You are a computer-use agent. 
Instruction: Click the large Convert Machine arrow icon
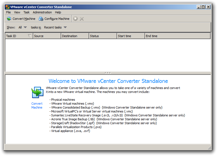pyautogui.click(x=37, y=92)
